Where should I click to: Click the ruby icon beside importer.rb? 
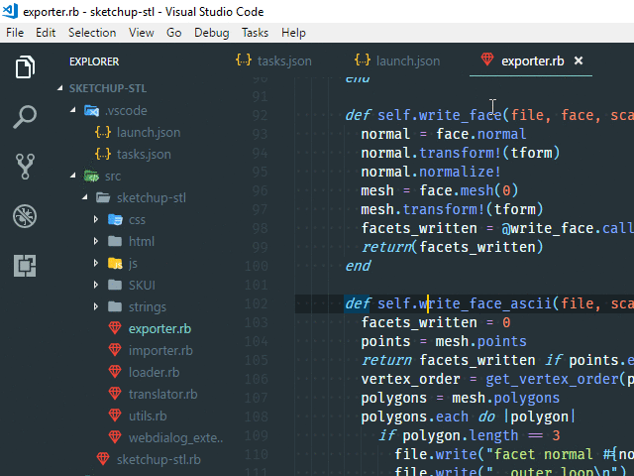coord(115,350)
